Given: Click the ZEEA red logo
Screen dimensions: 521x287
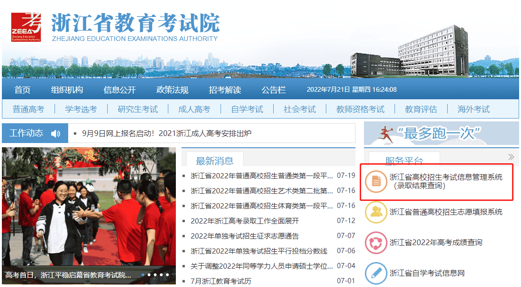Looking at the screenshot, I should pyautogui.click(x=26, y=27).
